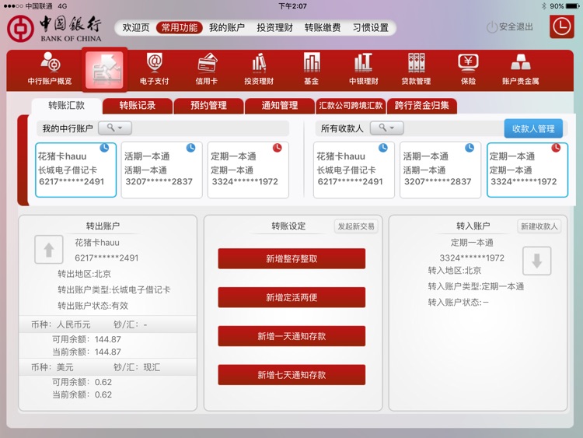Select 活期一本通 card under 所有收款人

tap(440, 170)
